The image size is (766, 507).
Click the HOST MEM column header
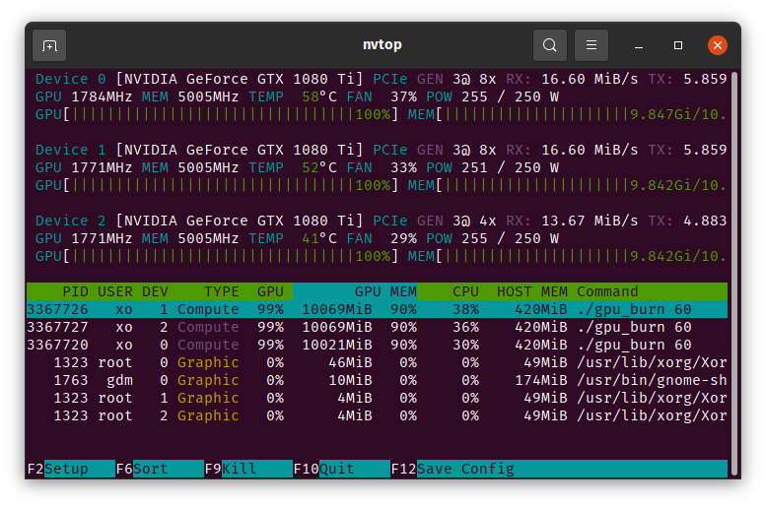pyautogui.click(x=532, y=291)
